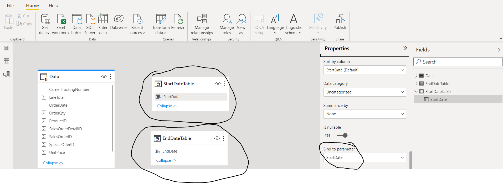The image size is (503, 183).
Task: Open more options for Data table card
Action: (x=111, y=77)
